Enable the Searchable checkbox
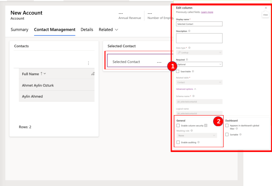 [x=178, y=71]
